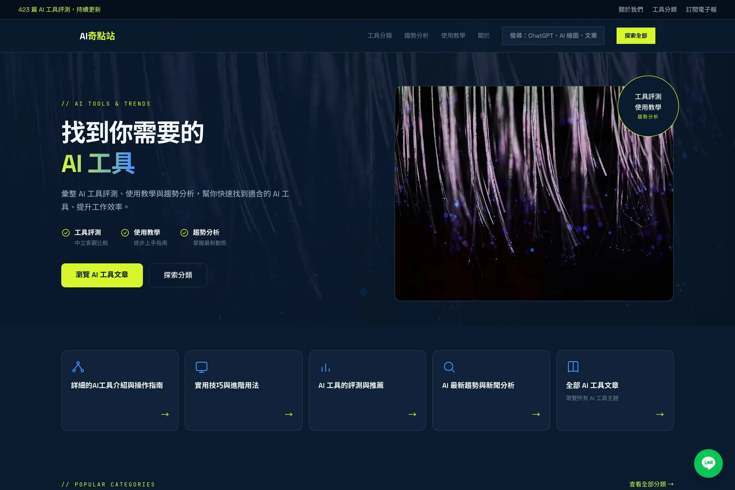The image size is (735, 490).
Task: Click the 423 篇 AI 工具評測 announcement text
Action: point(59,9)
